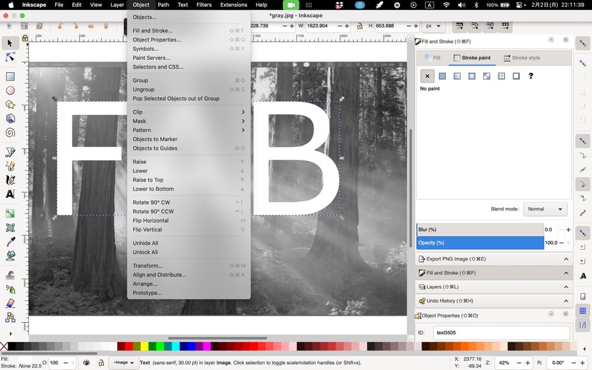Select the Gradient tool
This screenshot has height=370, width=592.
10,213
